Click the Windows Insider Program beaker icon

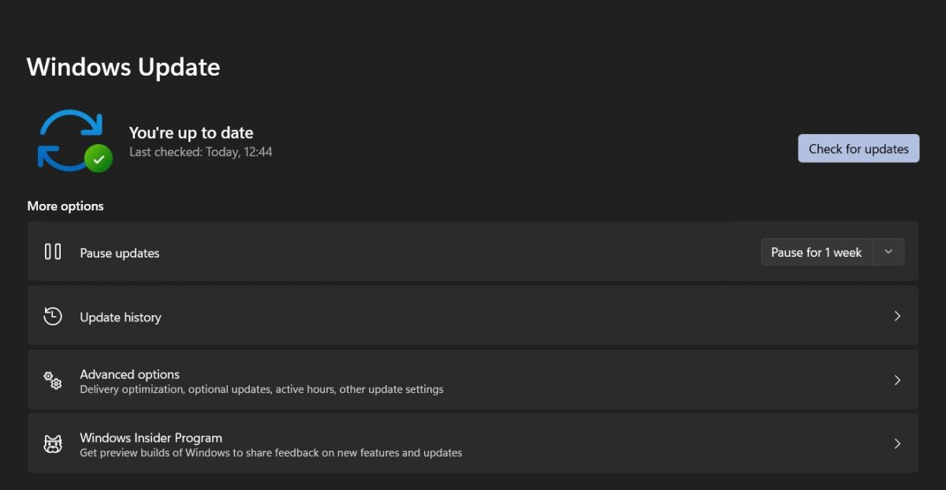pos(52,443)
